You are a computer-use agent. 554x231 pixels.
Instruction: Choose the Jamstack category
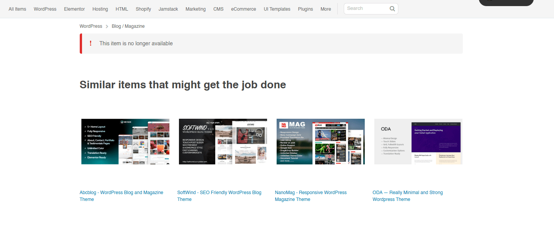click(x=168, y=9)
